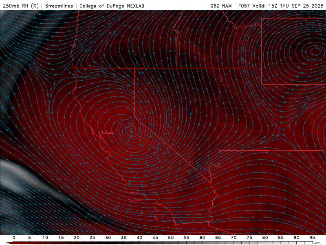
Task: Click the Four Corners state border intersection
Action: tap(290, 150)
